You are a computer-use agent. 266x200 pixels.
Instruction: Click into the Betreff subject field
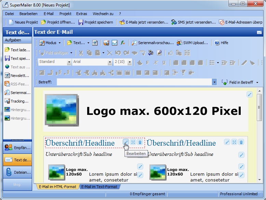click(134, 82)
